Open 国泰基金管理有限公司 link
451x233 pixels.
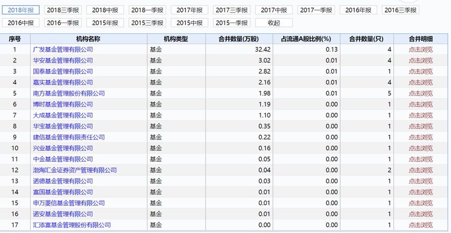(x=63, y=71)
